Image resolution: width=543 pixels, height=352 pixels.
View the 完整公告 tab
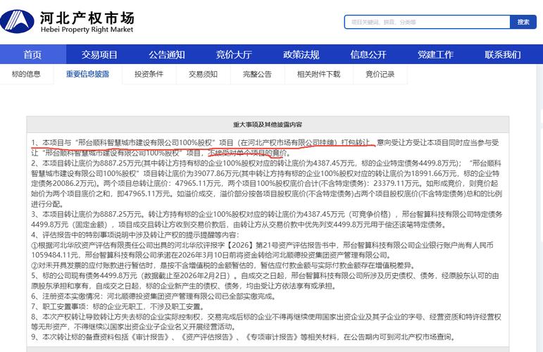257,74
